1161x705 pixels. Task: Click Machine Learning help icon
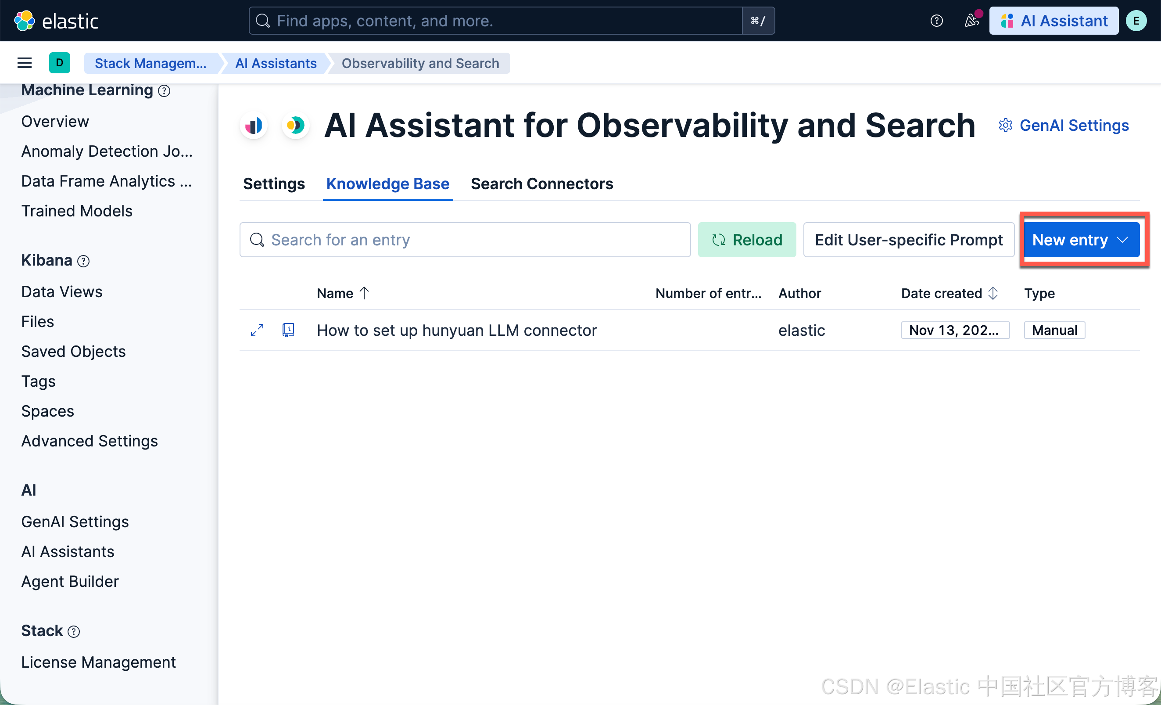(164, 90)
